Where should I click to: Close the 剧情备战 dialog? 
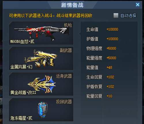click(x=138, y=5)
